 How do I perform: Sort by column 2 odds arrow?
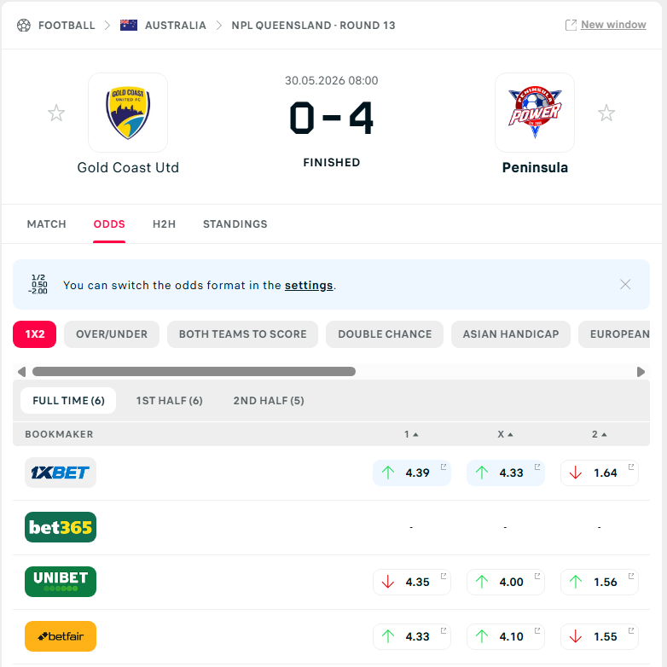tap(604, 435)
